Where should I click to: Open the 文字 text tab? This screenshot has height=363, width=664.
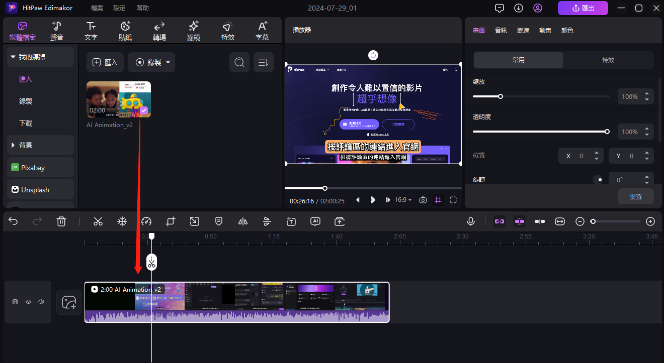[91, 31]
